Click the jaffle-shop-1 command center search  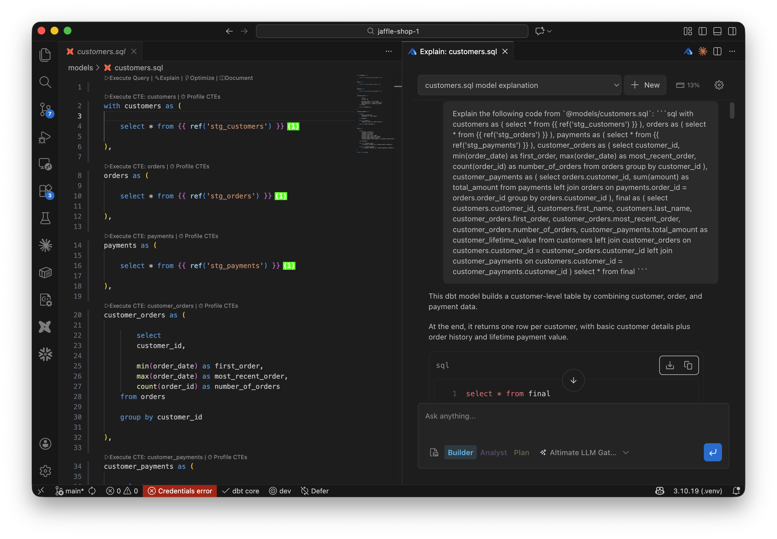tap(392, 31)
